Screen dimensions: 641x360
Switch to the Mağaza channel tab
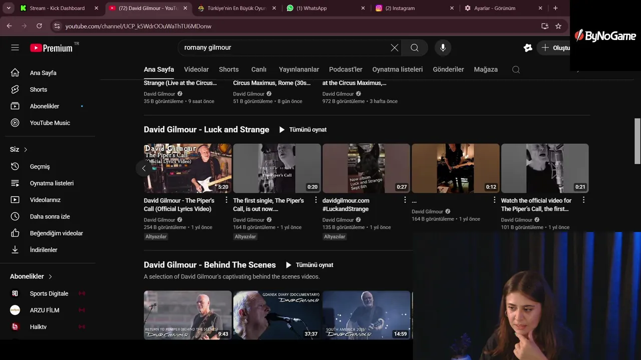pos(486,69)
